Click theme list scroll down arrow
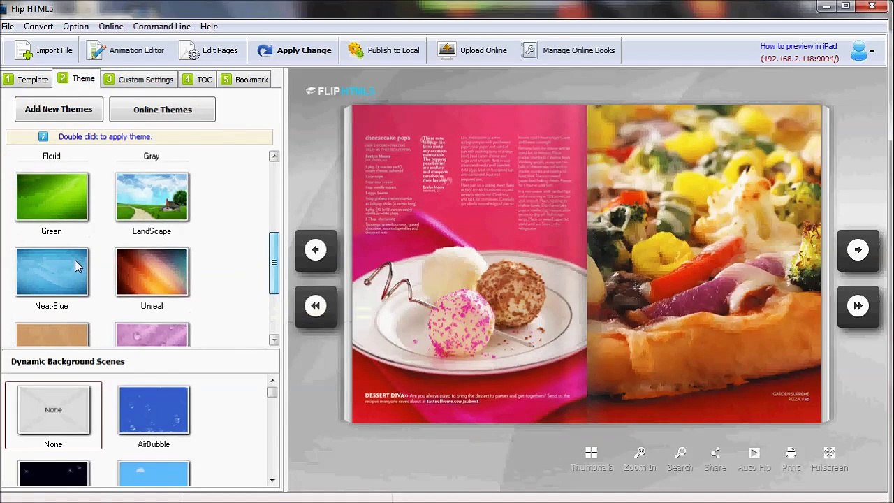This screenshot has width=894, height=503. click(274, 340)
